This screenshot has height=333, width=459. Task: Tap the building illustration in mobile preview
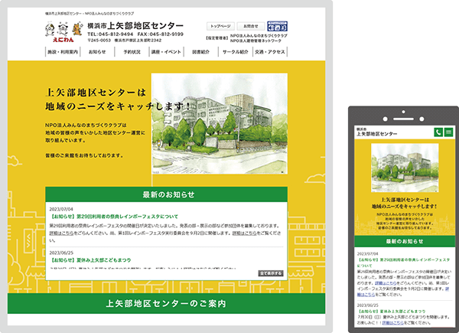coord(403,168)
